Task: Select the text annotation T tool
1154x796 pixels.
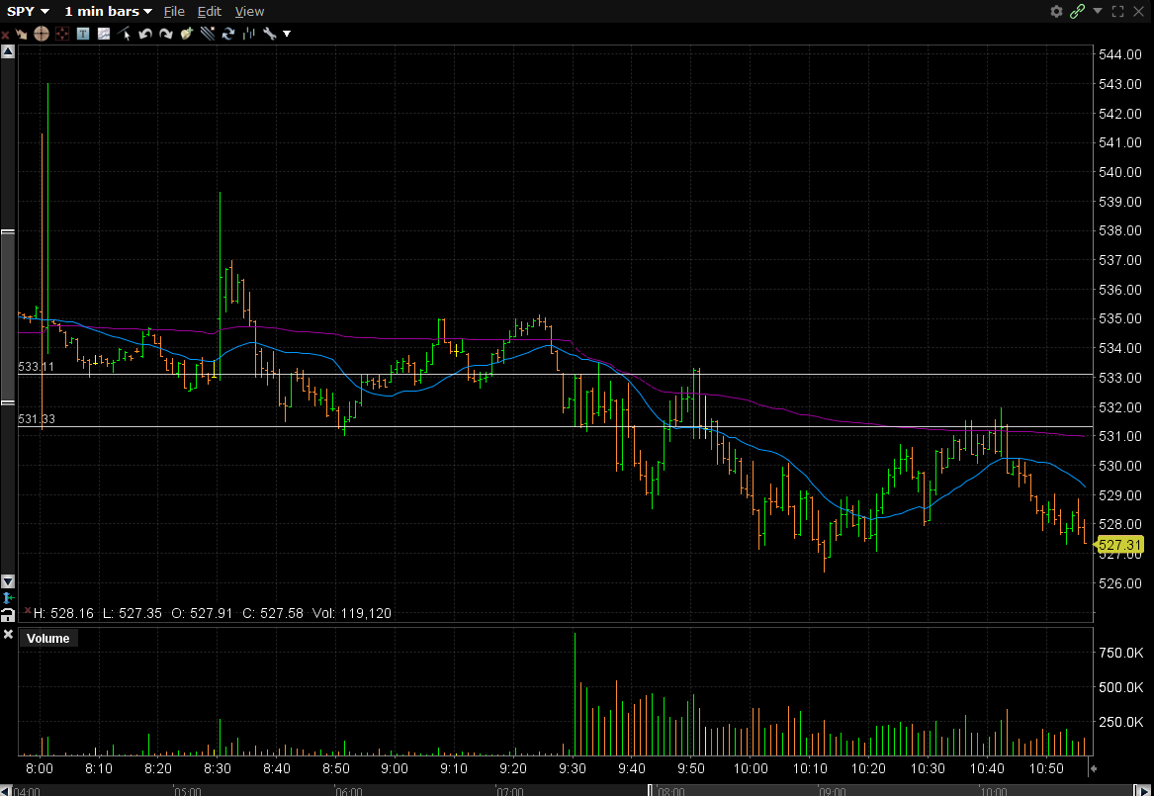Action: pos(83,34)
